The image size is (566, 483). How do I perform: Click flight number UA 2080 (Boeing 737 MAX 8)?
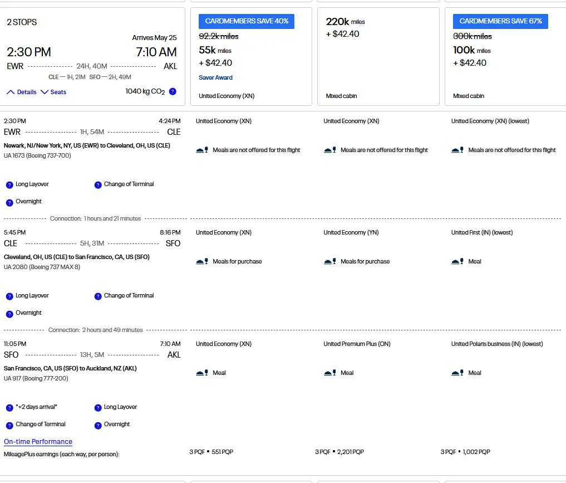42,267
